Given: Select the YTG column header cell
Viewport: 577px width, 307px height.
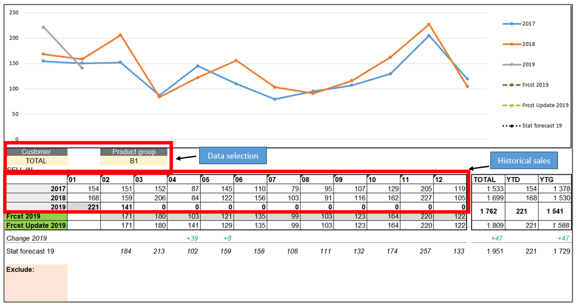Looking at the screenshot, I should (555, 180).
